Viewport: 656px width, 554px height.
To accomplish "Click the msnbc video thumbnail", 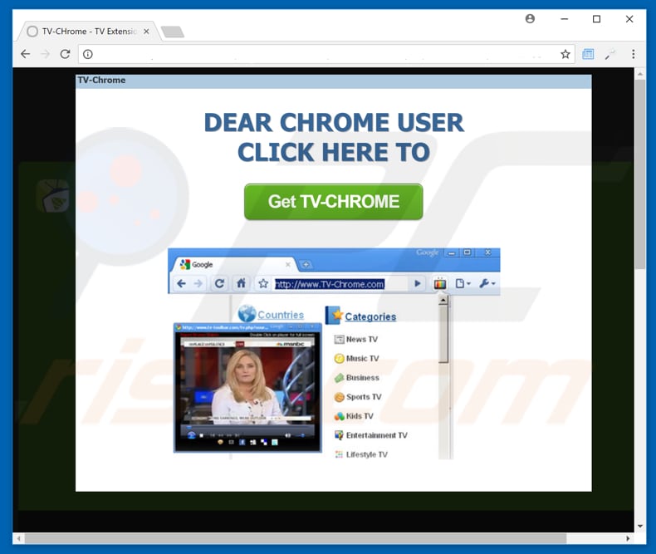I will 247,388.
